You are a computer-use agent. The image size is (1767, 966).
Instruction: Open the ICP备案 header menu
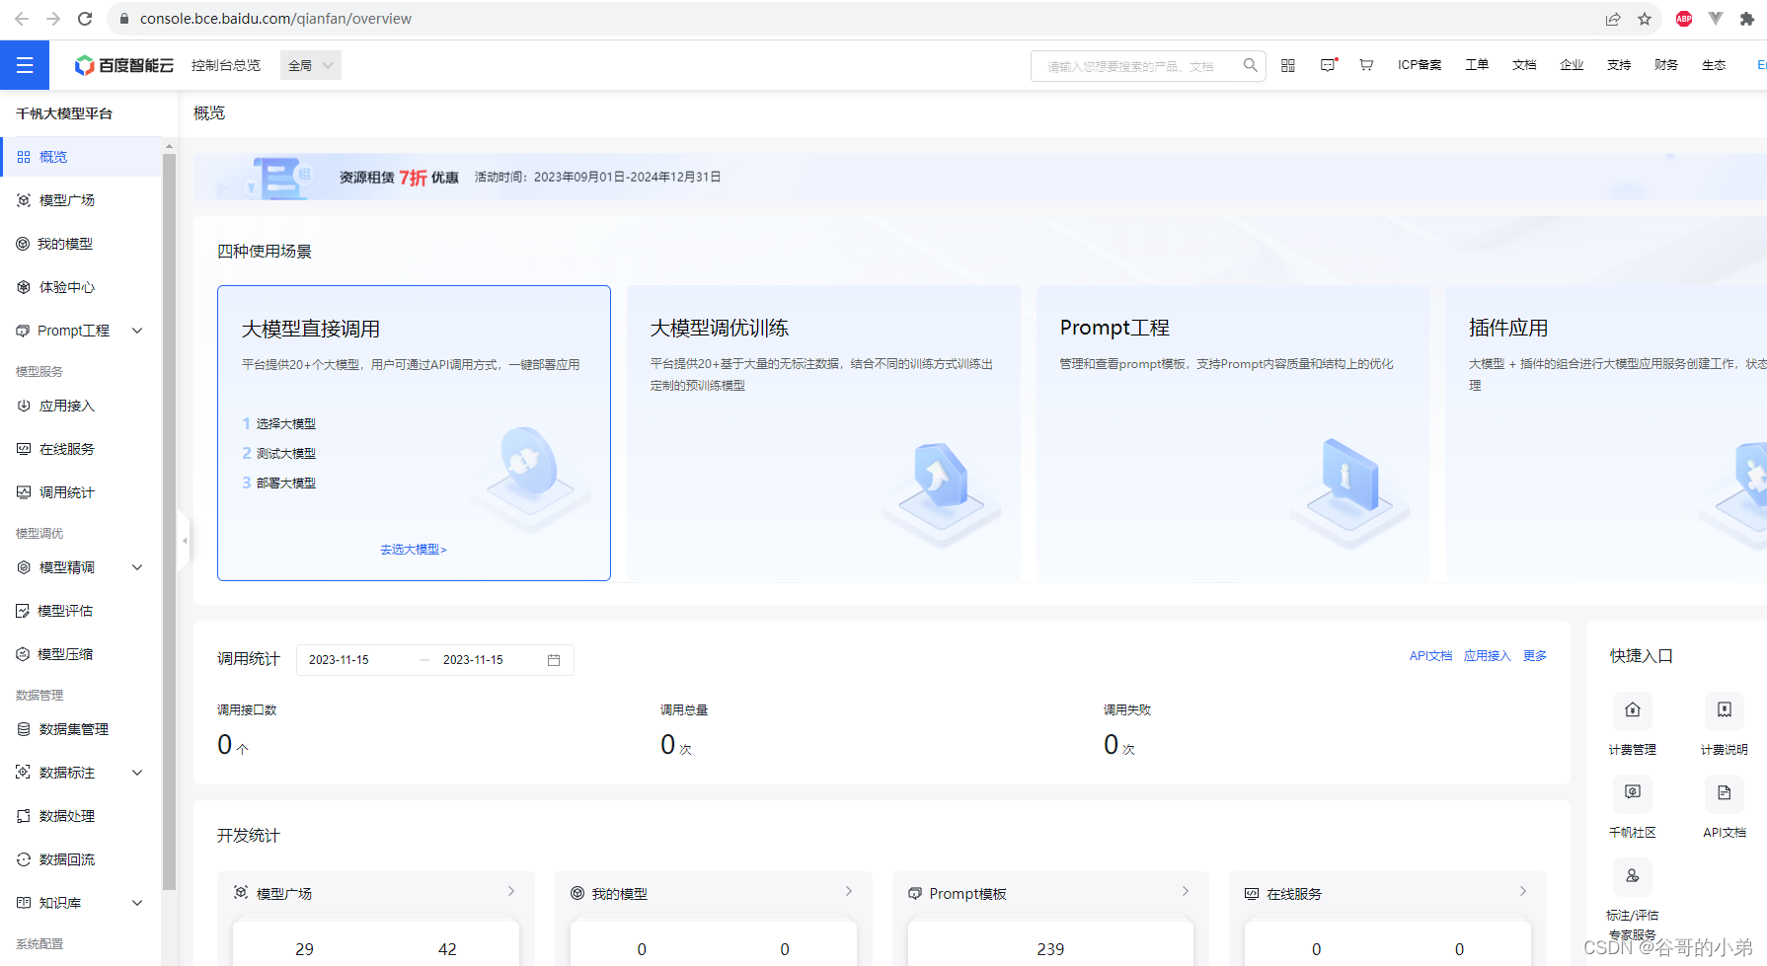pos(1420,65)
